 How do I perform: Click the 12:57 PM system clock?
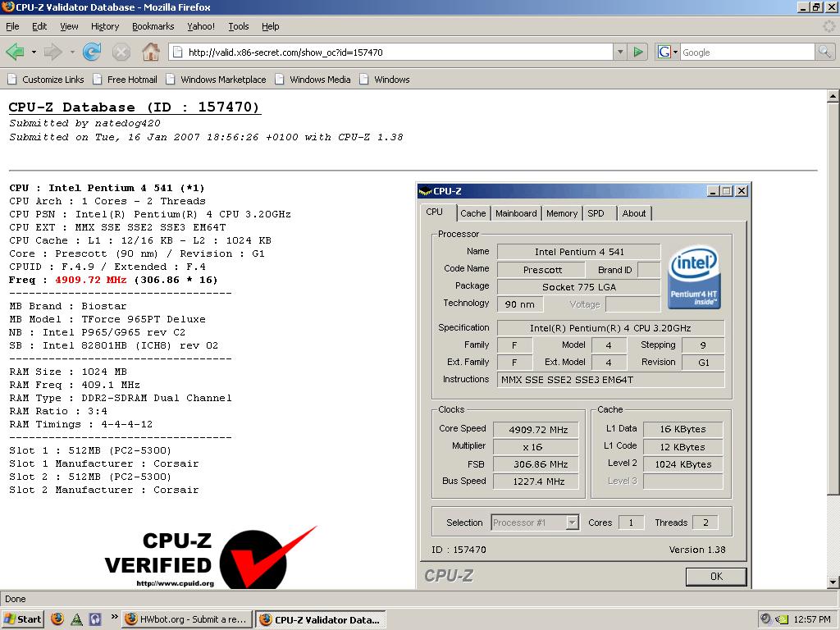click(x=812, y=619)
